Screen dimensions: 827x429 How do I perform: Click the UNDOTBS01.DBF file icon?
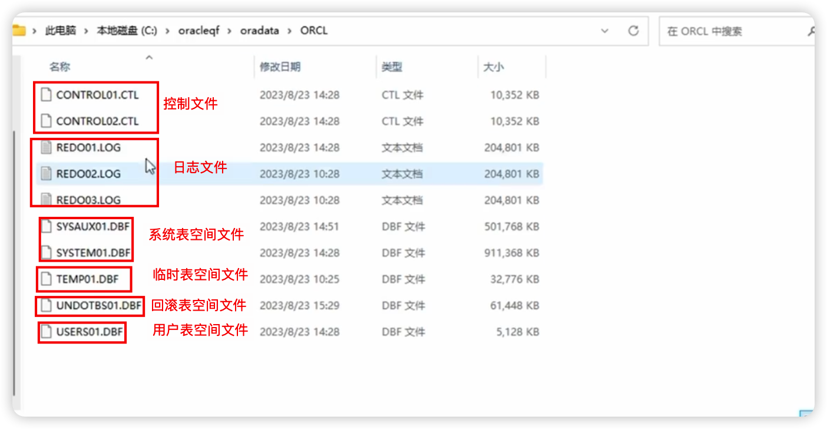[x=46, y=306]
